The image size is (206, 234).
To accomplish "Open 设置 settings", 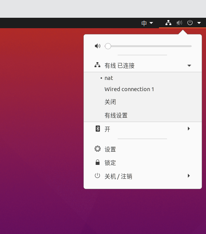I will tap(143, 149).
